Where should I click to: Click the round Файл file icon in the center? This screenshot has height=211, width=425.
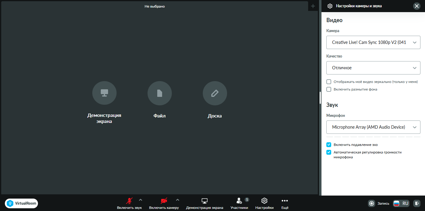160,94
